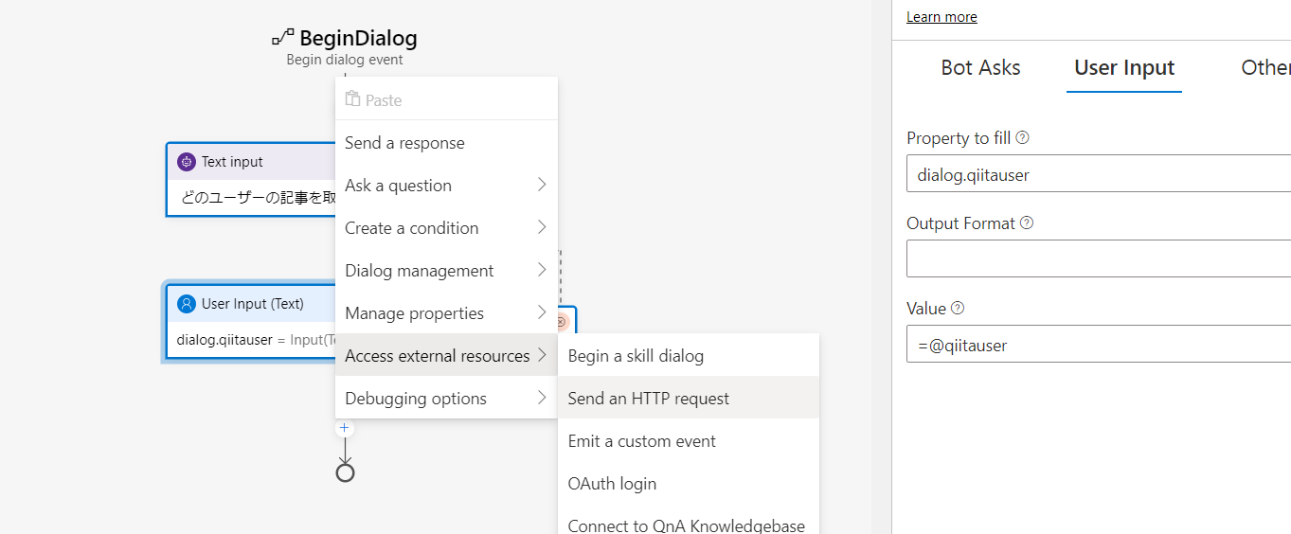Click help icon next to Value label
This screenshot has width=1291, height=534.
(x=958, y=309)
